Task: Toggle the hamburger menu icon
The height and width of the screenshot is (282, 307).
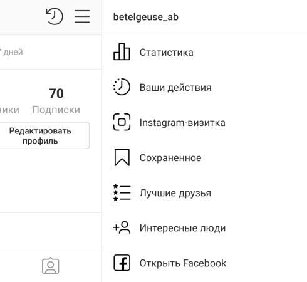Action: point(82,16)
